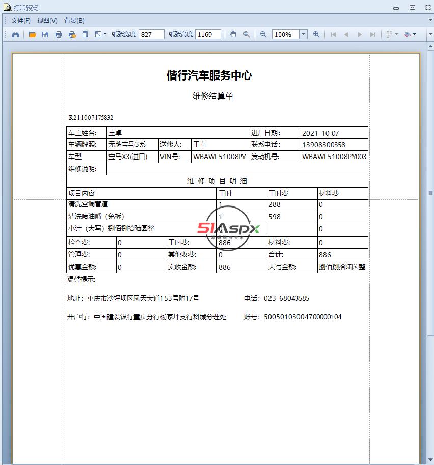Open the 背景(B) menu

click(x=74, y=21)
